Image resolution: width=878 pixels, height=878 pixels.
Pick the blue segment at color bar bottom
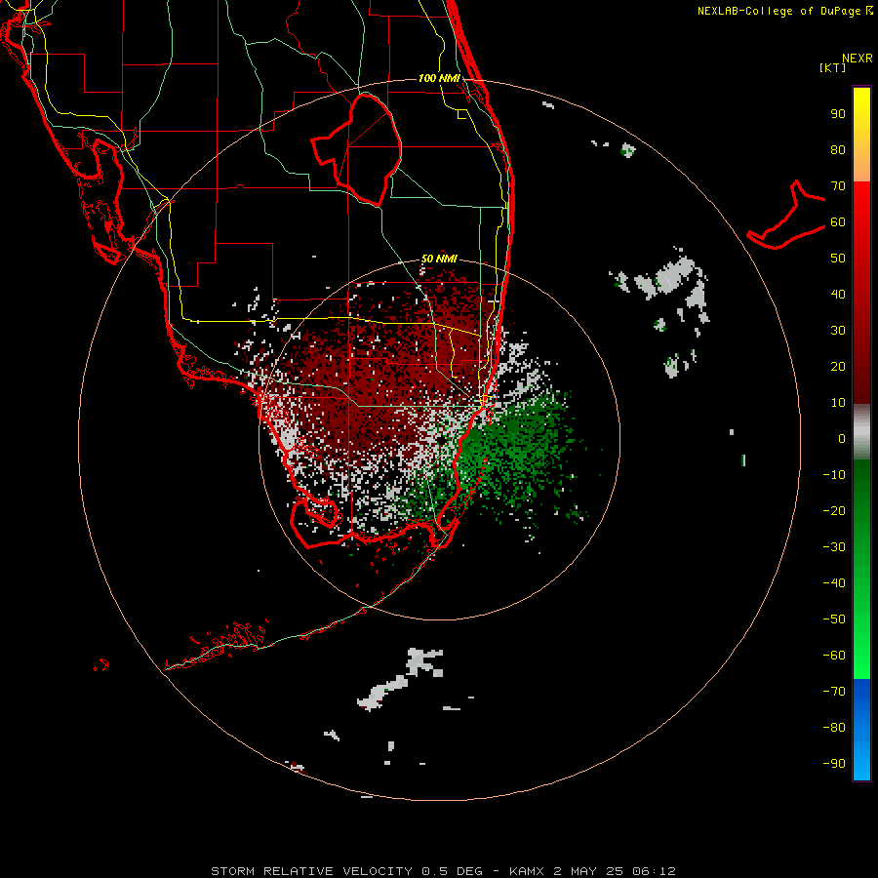(861, 730)
